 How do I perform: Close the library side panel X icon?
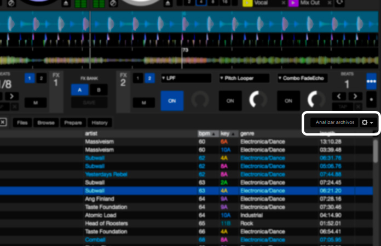point(3,122)
